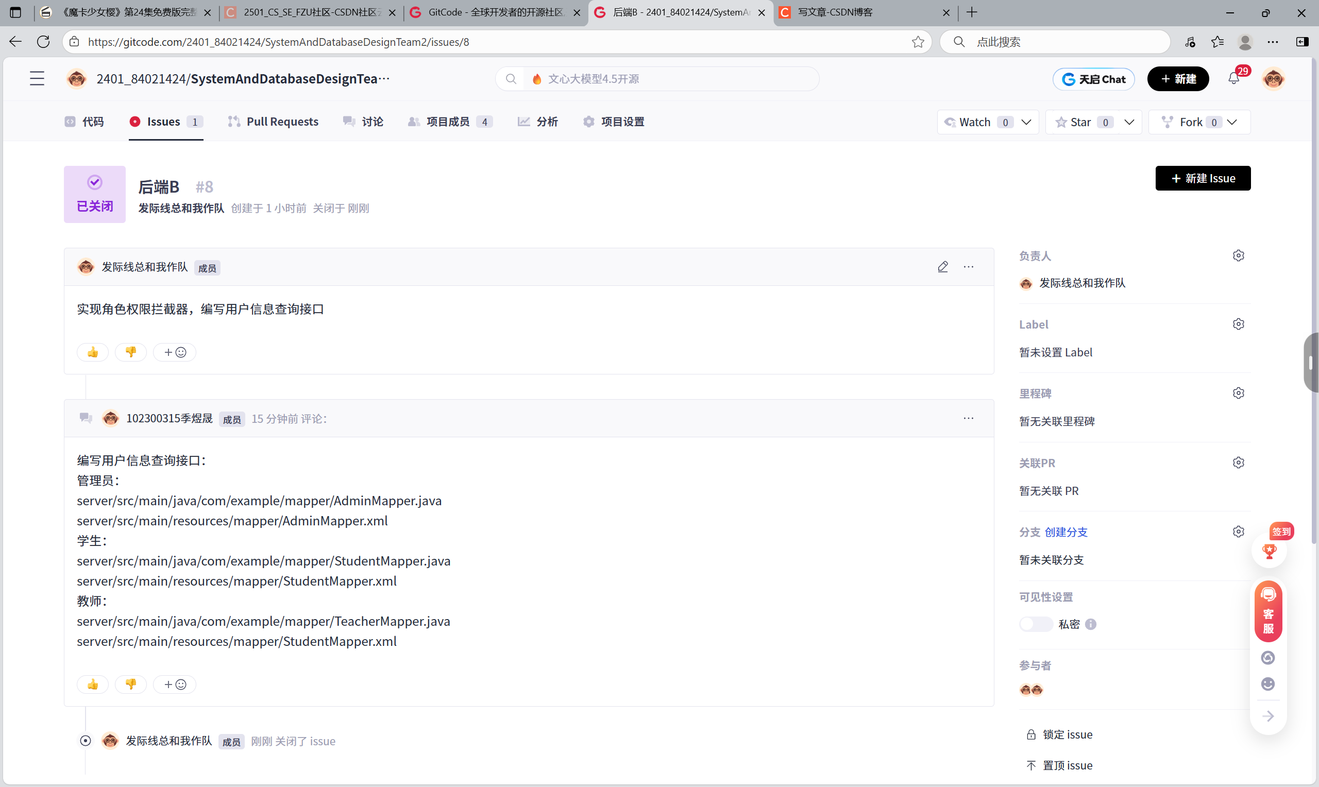Image resolution: width=1319 pixels, height=787 pixels.
Task: Open the browser profile icon
Action: (x=1245, y=42)
